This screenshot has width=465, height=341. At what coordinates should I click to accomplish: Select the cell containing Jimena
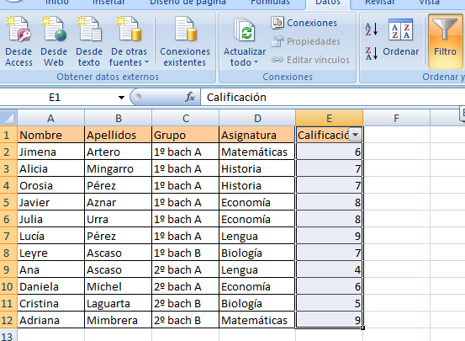point(51,152)
